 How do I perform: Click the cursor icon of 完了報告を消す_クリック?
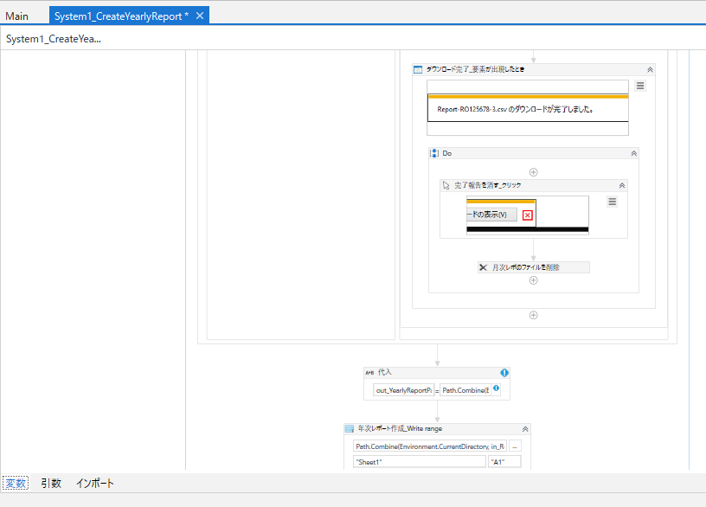446,185
